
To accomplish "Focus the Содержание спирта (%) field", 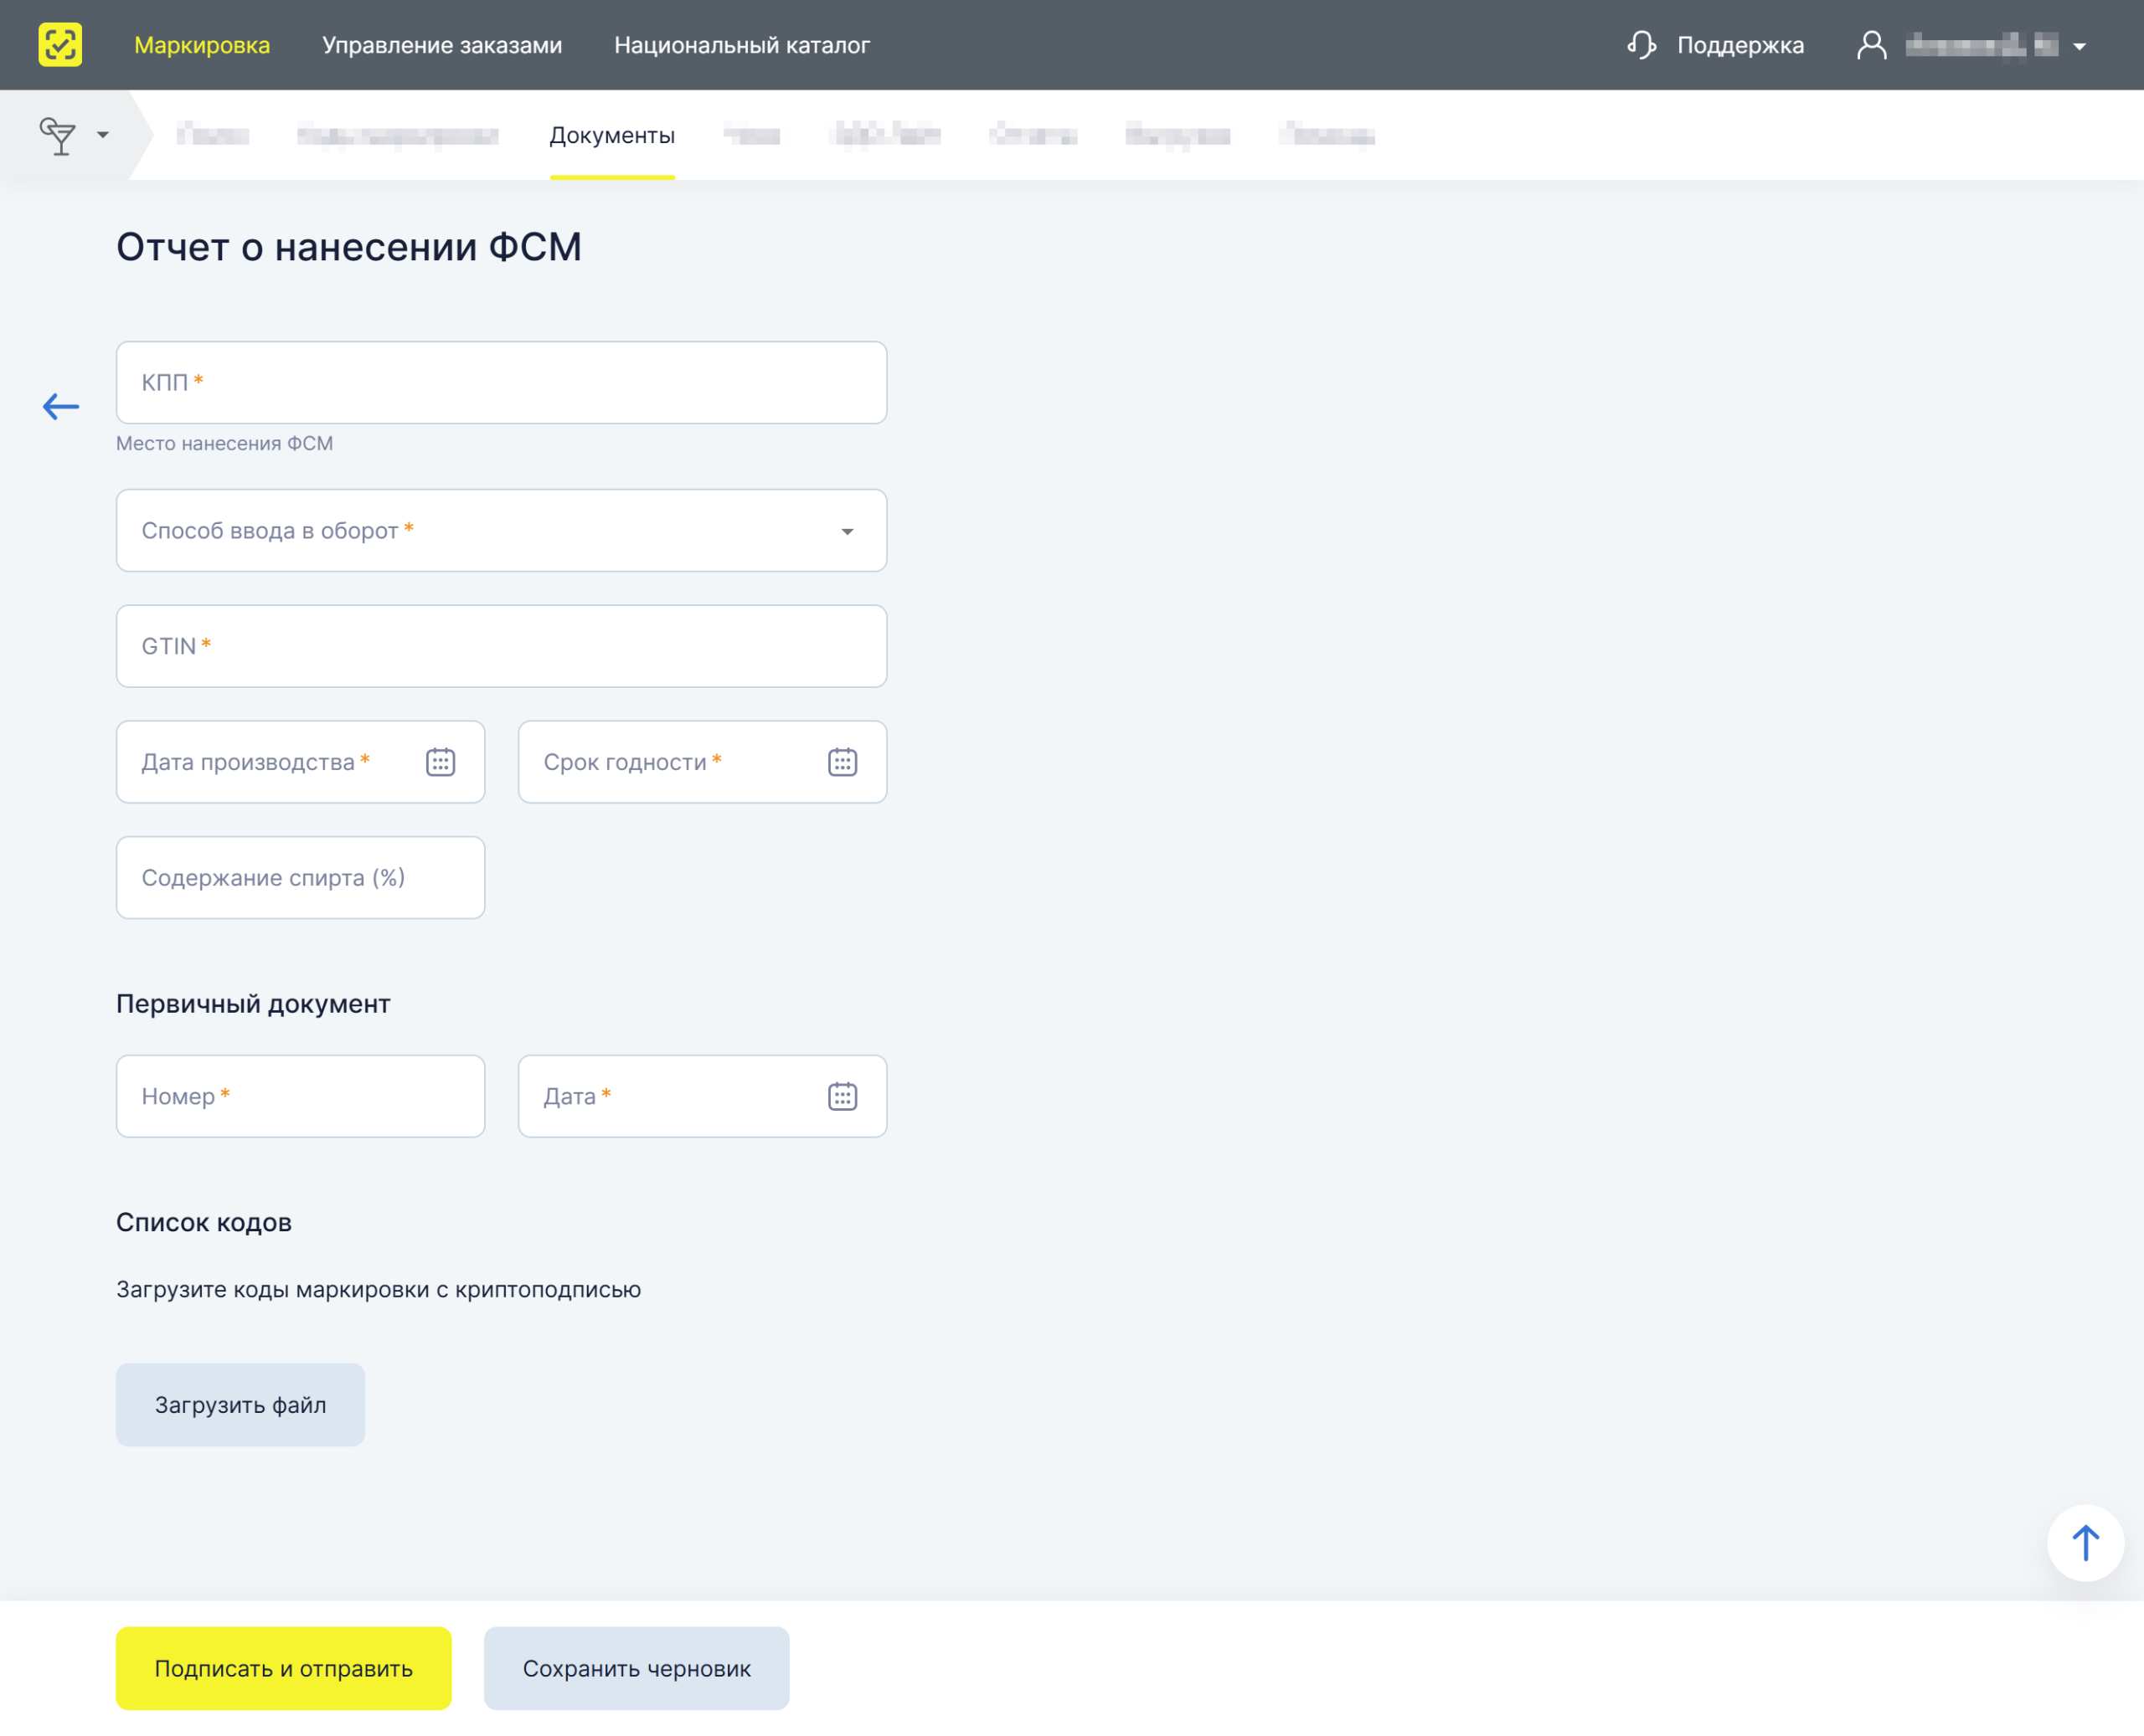I will (300, 878).
